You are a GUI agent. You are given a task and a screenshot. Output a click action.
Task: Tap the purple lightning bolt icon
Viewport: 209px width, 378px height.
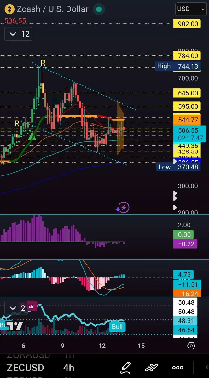[x=124, y=208]
